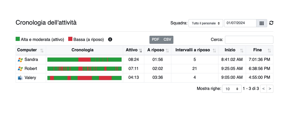Go to the previous page arrow
The height and width of the screenshot is (114, 289).
tap(263, 89)
